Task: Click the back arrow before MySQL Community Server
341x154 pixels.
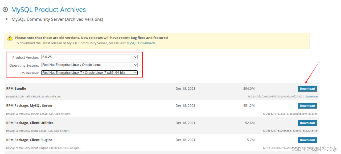Action: [7, 19]
